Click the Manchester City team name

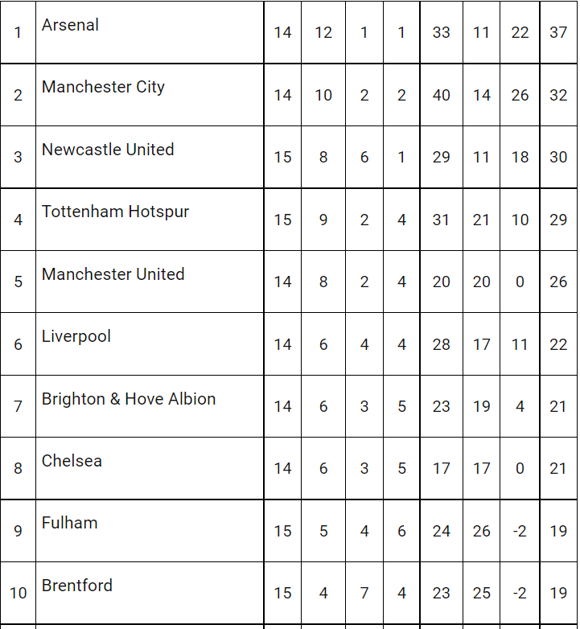pyautogui.click(x=103, y=87)
